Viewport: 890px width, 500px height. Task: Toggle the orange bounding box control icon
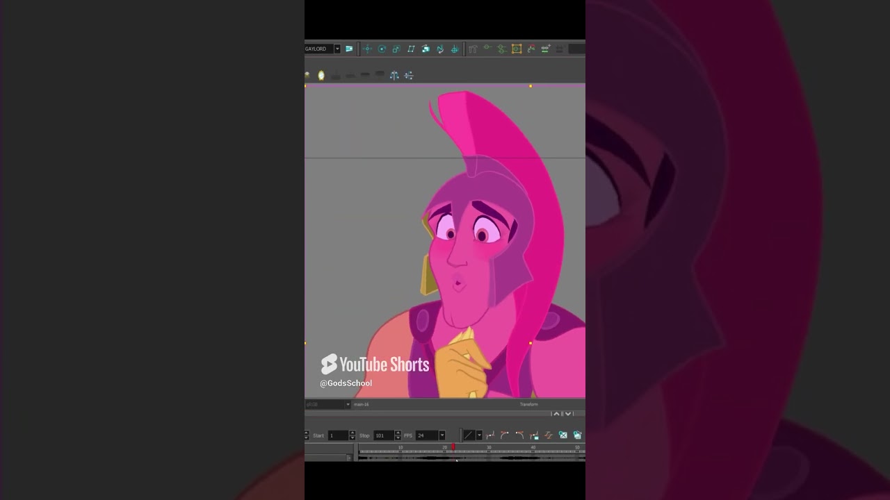[x=517, y=49]
